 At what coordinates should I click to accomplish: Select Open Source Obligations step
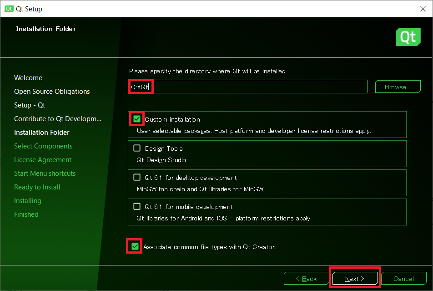point(52,92)
